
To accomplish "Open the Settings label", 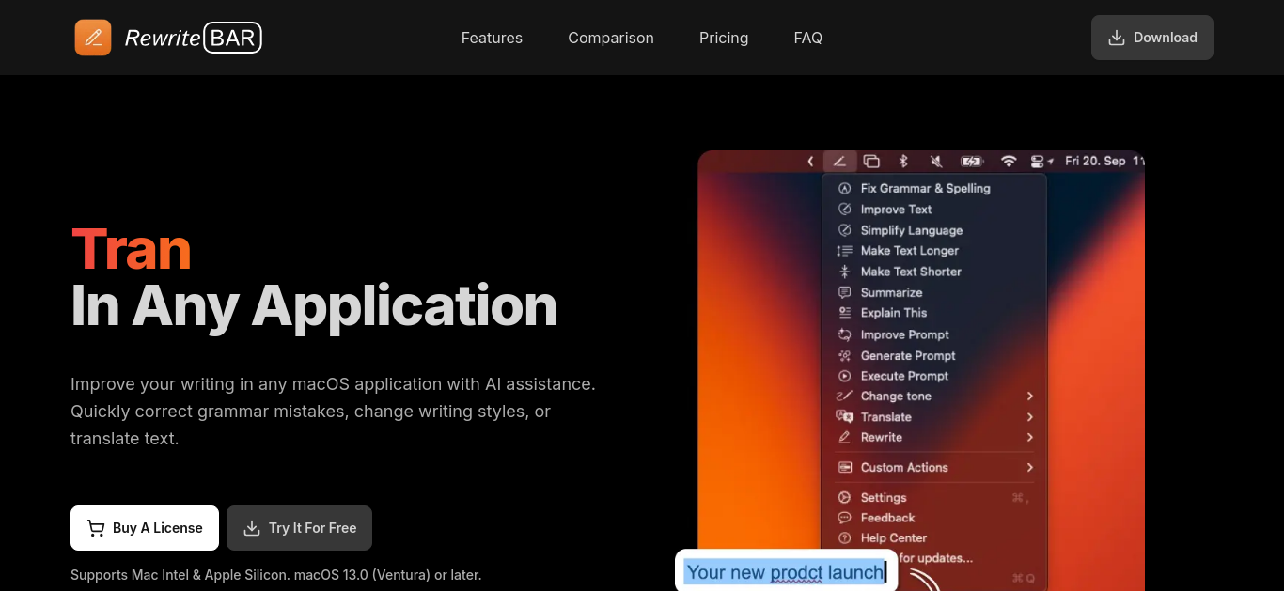I will point(884,497).
